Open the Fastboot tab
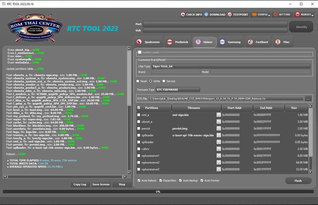This screenshot has height=205, width=318. 258,42
